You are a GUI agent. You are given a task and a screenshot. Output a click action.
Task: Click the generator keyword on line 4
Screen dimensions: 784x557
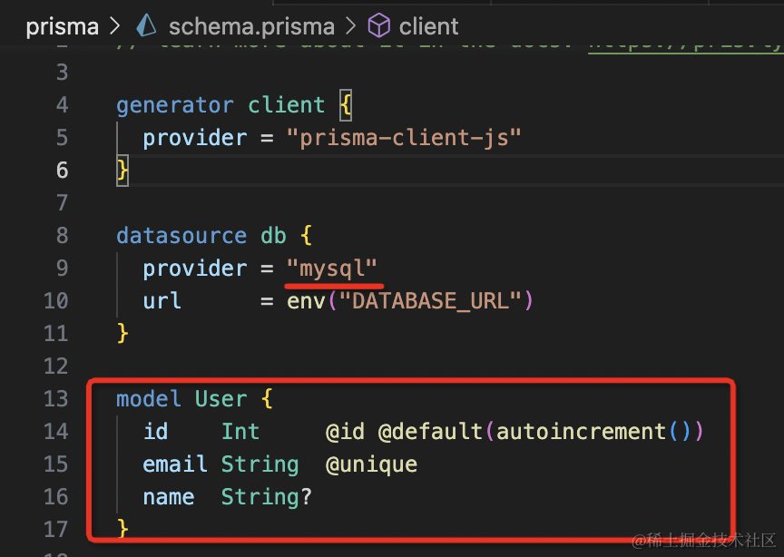(x=175, y=105)
